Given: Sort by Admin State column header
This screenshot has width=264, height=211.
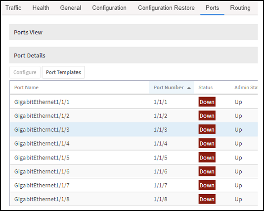Looking at the screenshot, I should (x=246, y=87).
